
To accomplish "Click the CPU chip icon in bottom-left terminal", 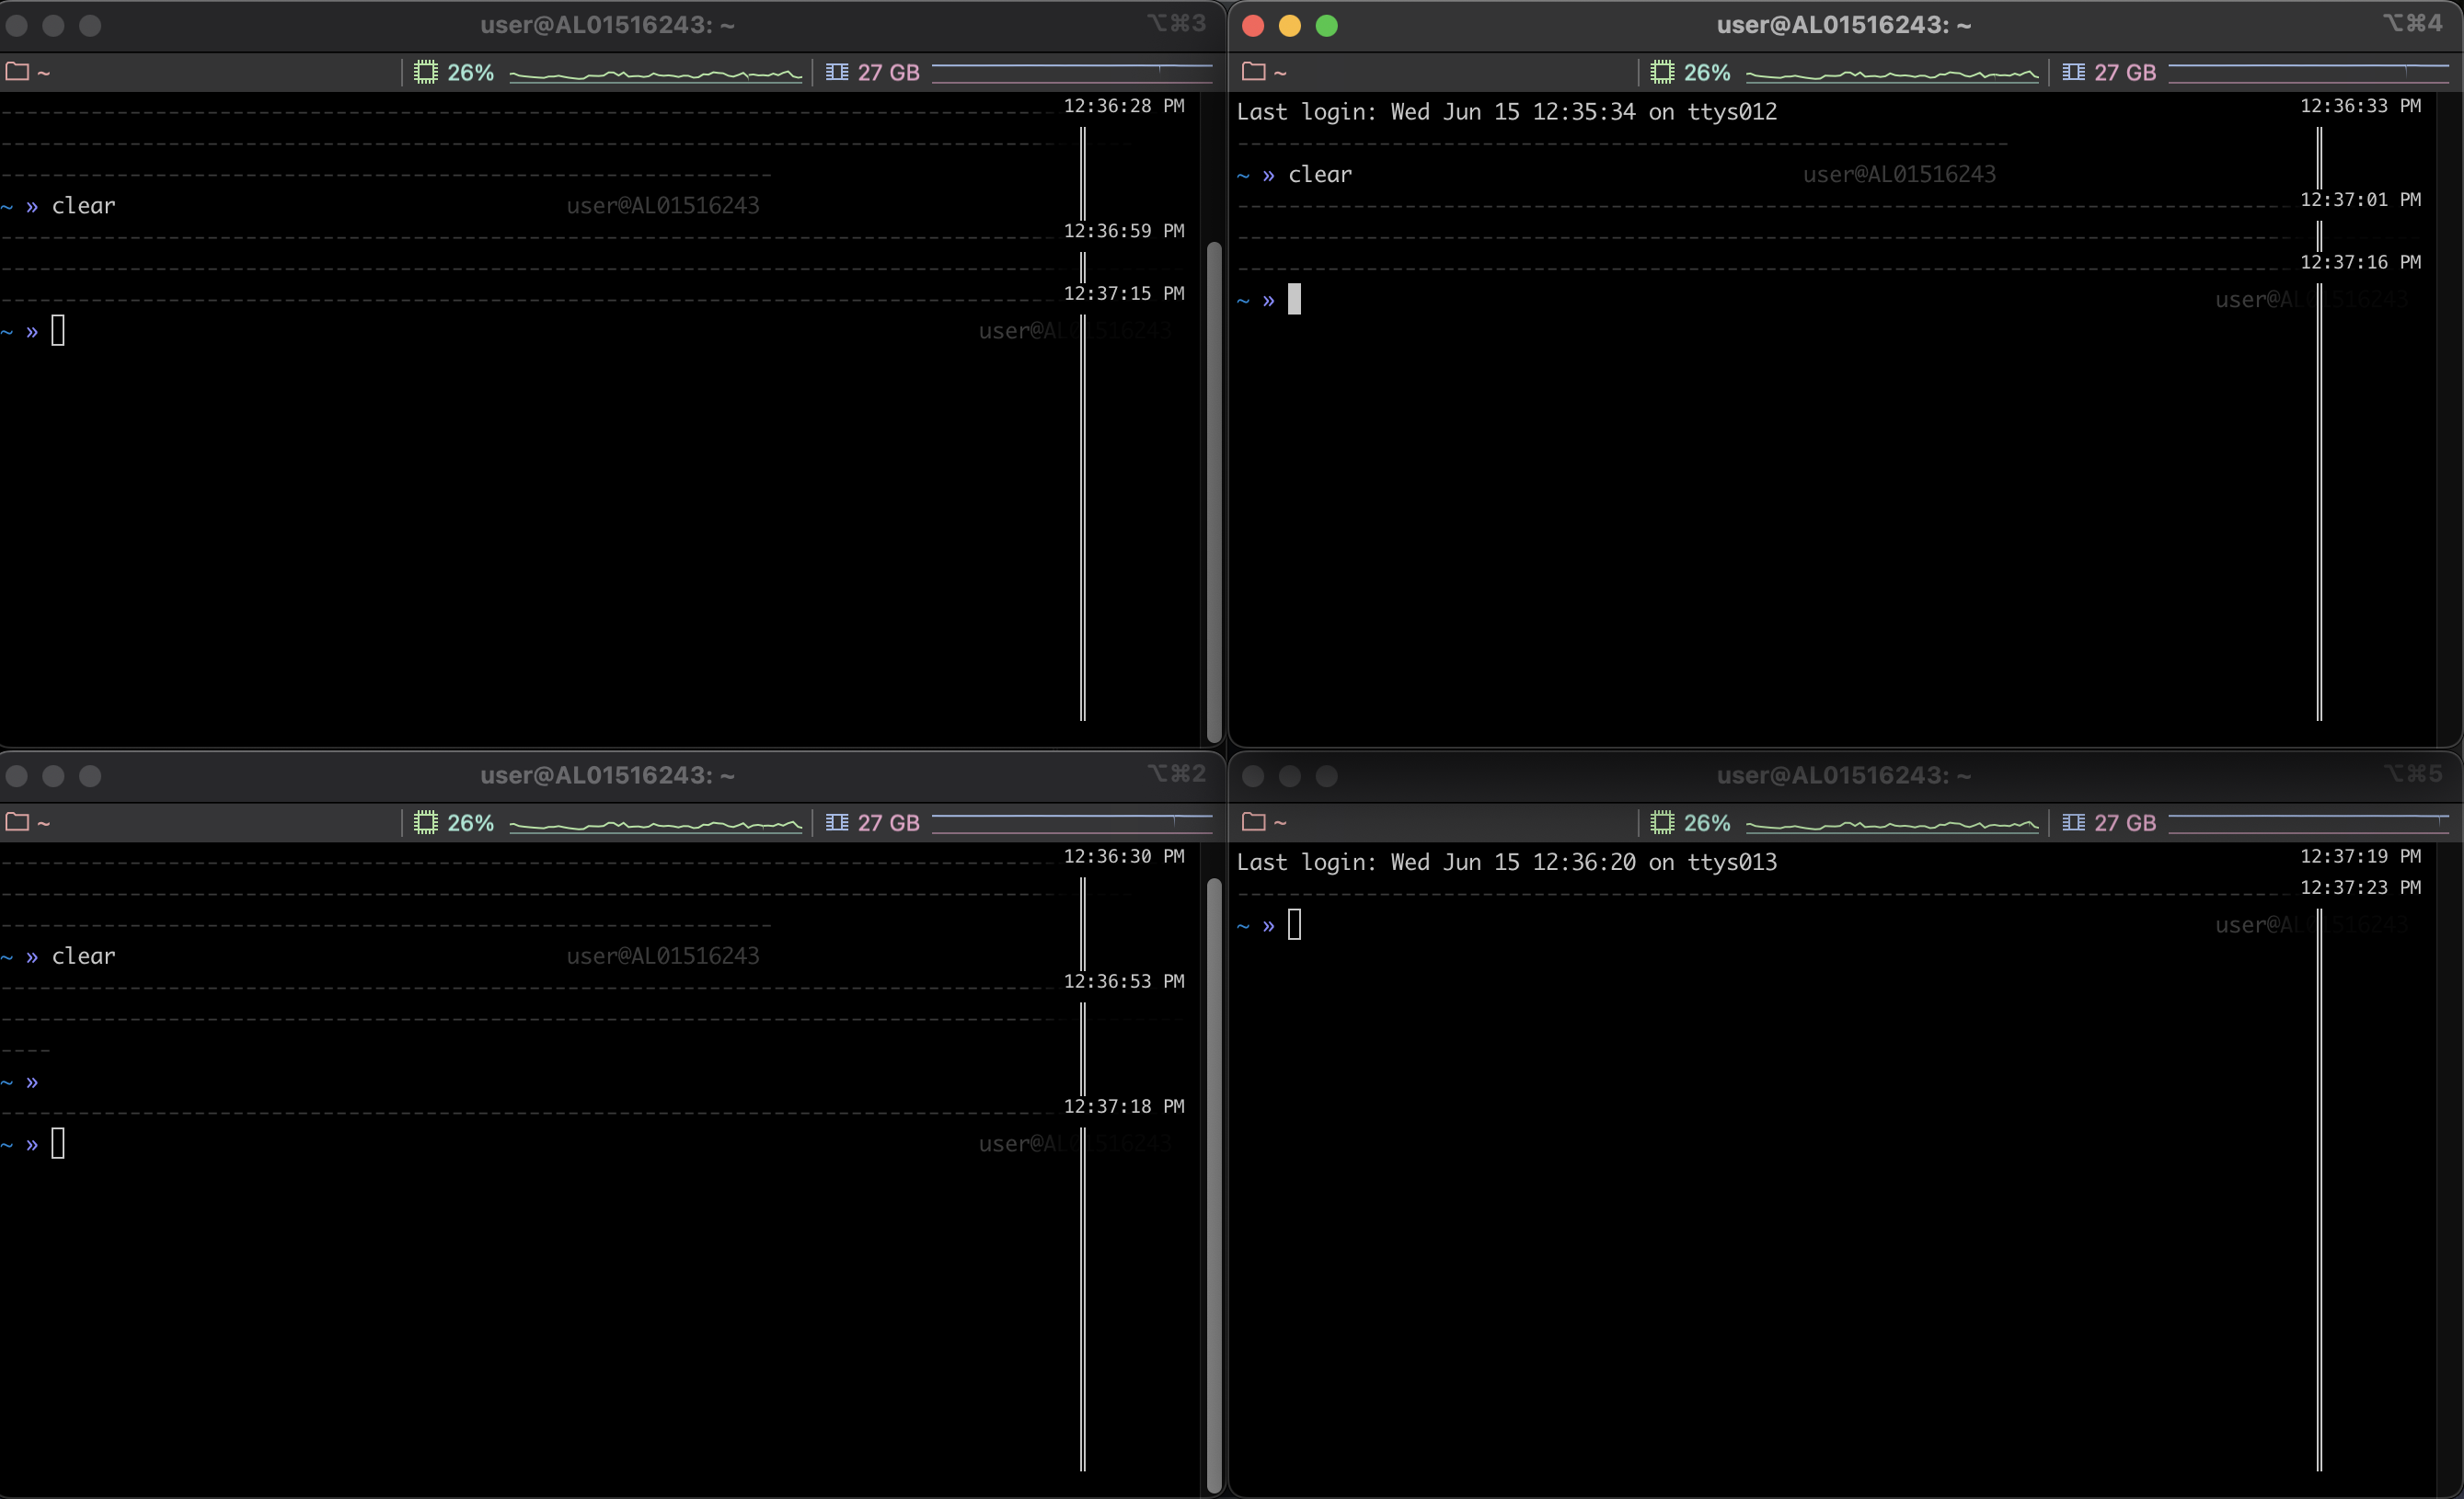I will tap(426, 822).
